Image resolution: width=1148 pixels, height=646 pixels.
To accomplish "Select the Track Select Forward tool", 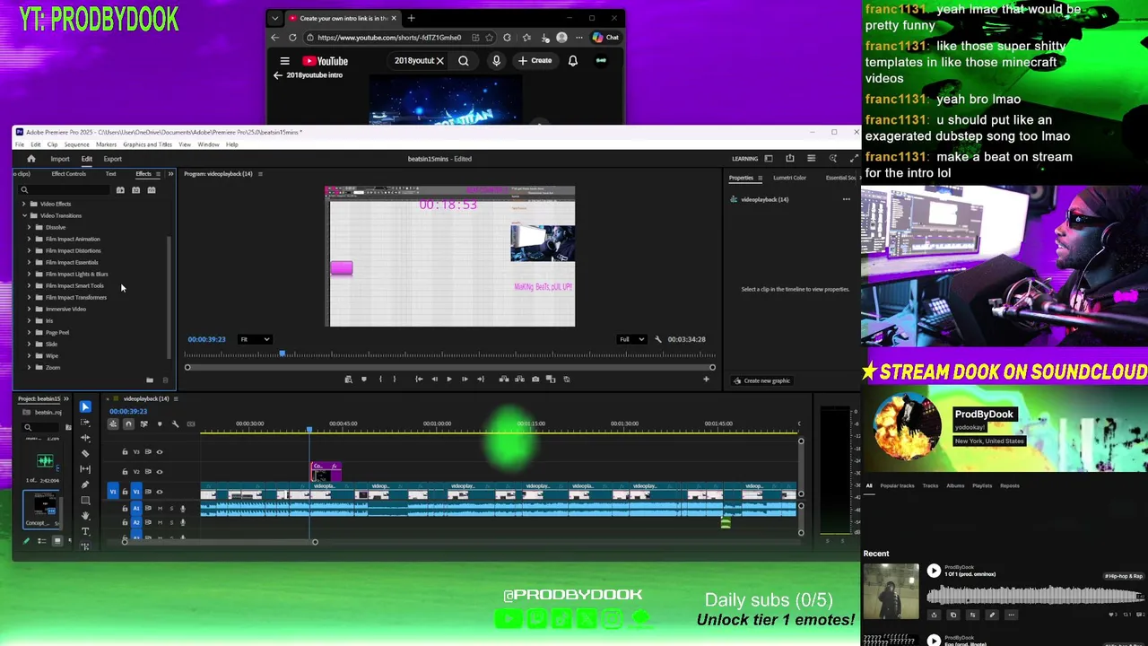I will (85, 423).
